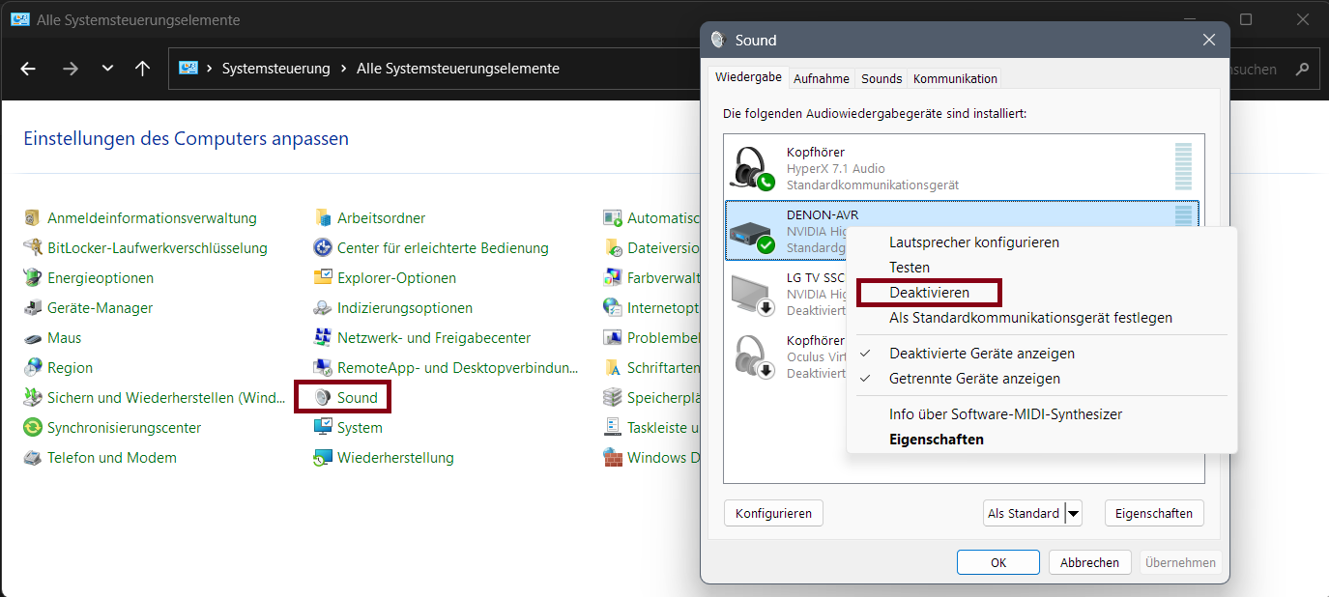Screen dimensions: 1329x597
Task: Switch to the Sounds tab
Action: (881, 78)
